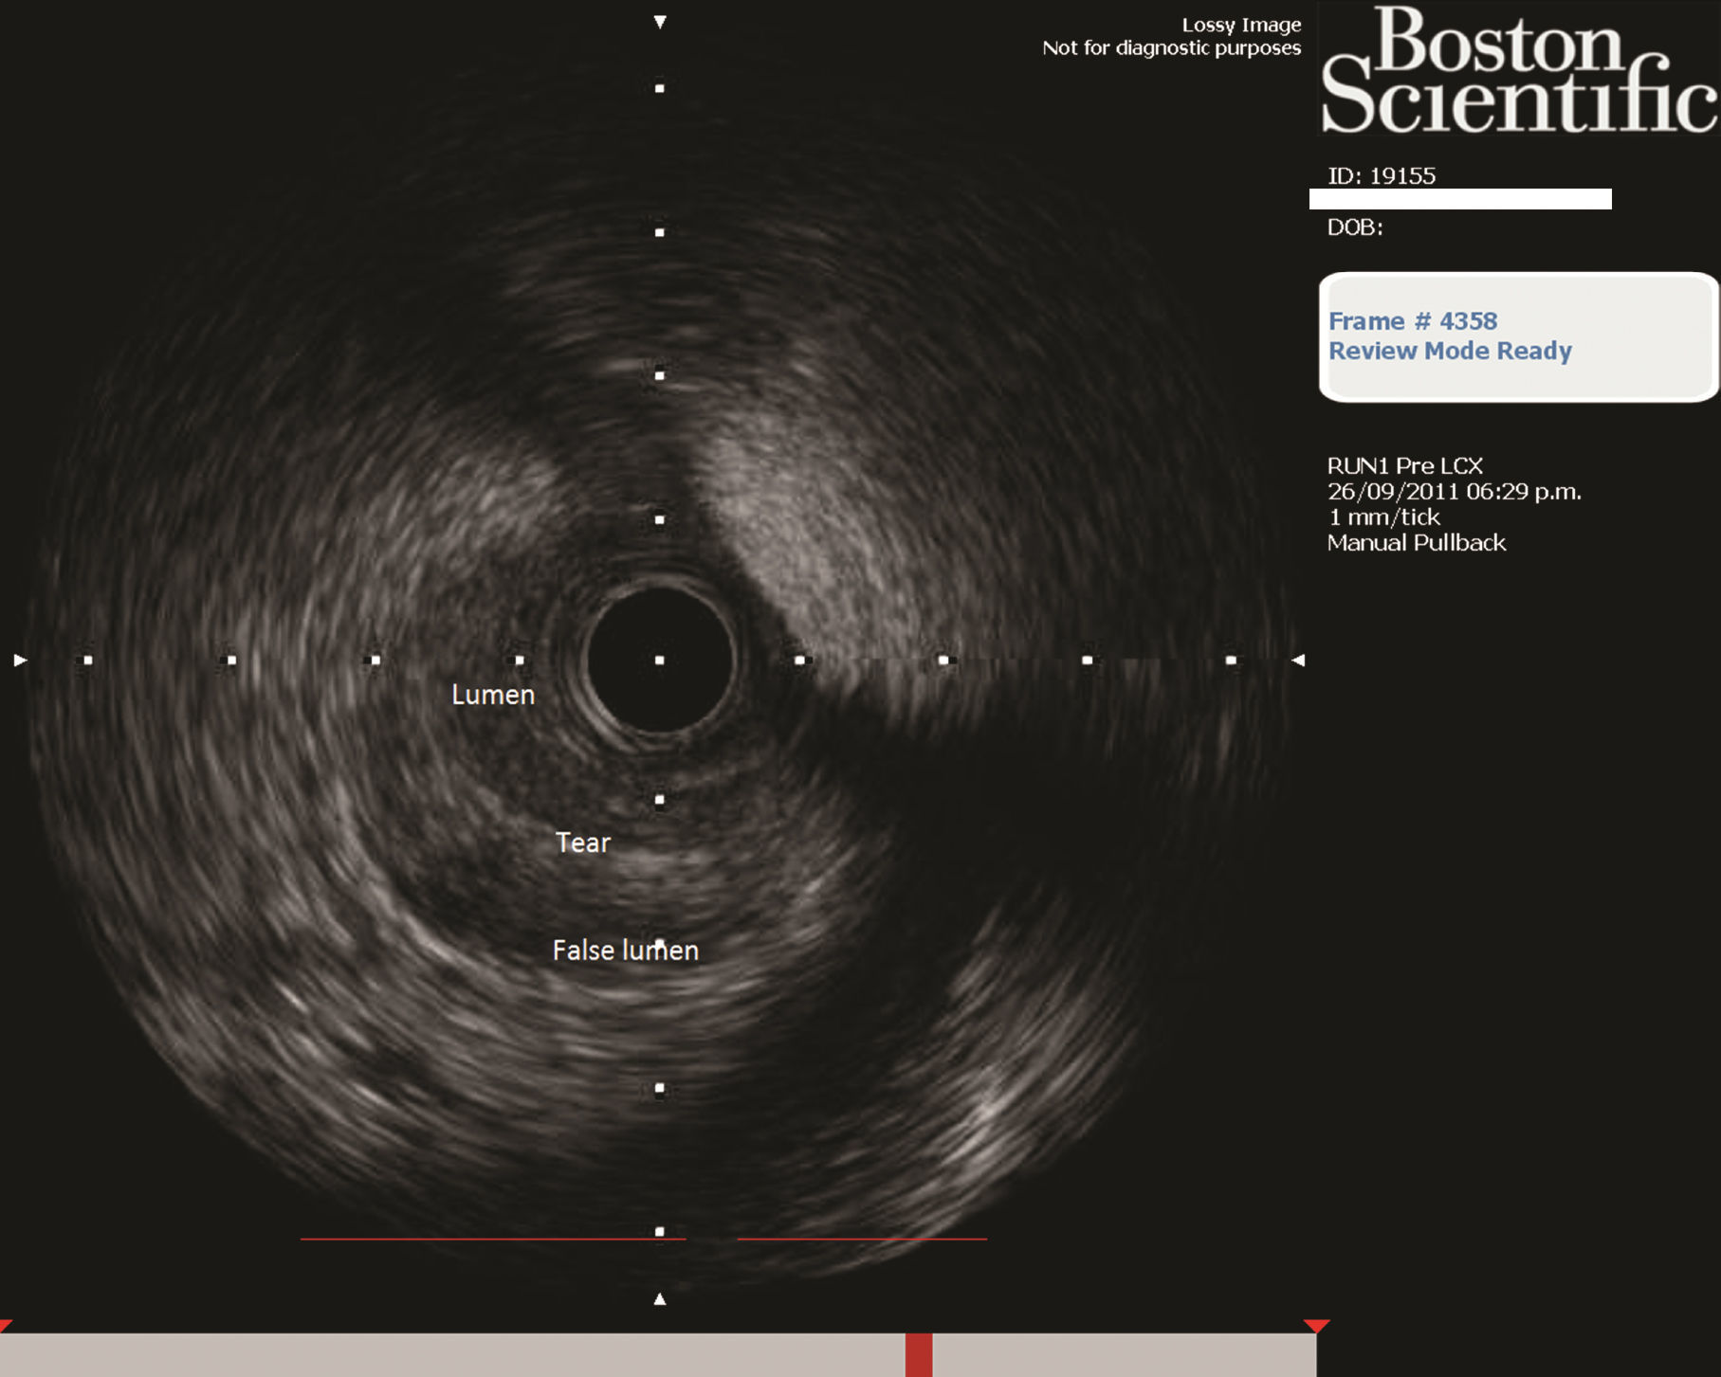Screen dimensions: 1721x1377
Task: Select the 'False lumen' annotation label
Action: click(x=625, y=951)
